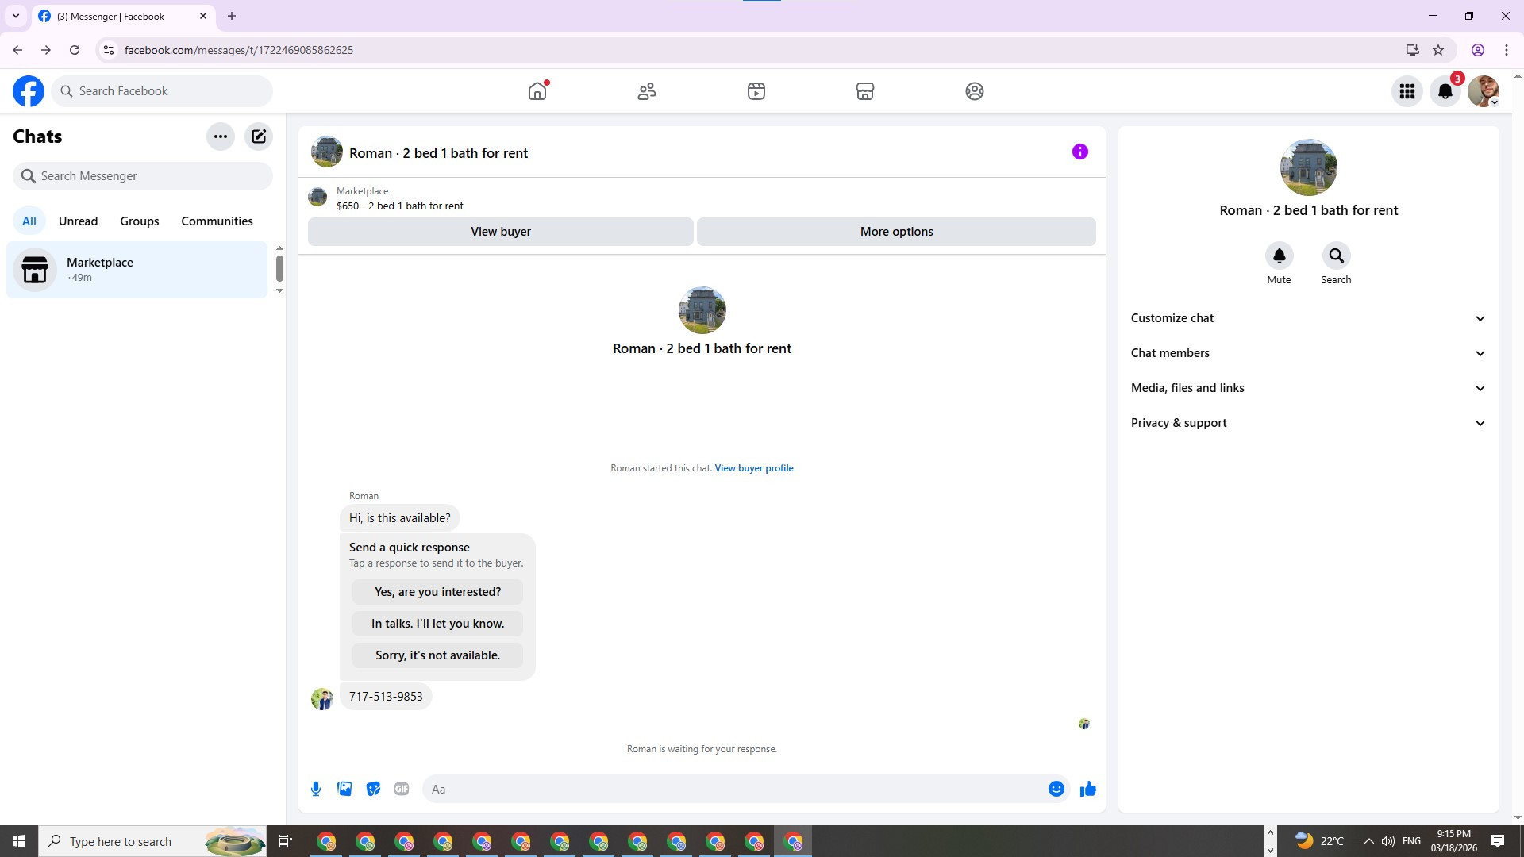
Task: Open View buyer profile link
Action: click(x=753, y=468)
